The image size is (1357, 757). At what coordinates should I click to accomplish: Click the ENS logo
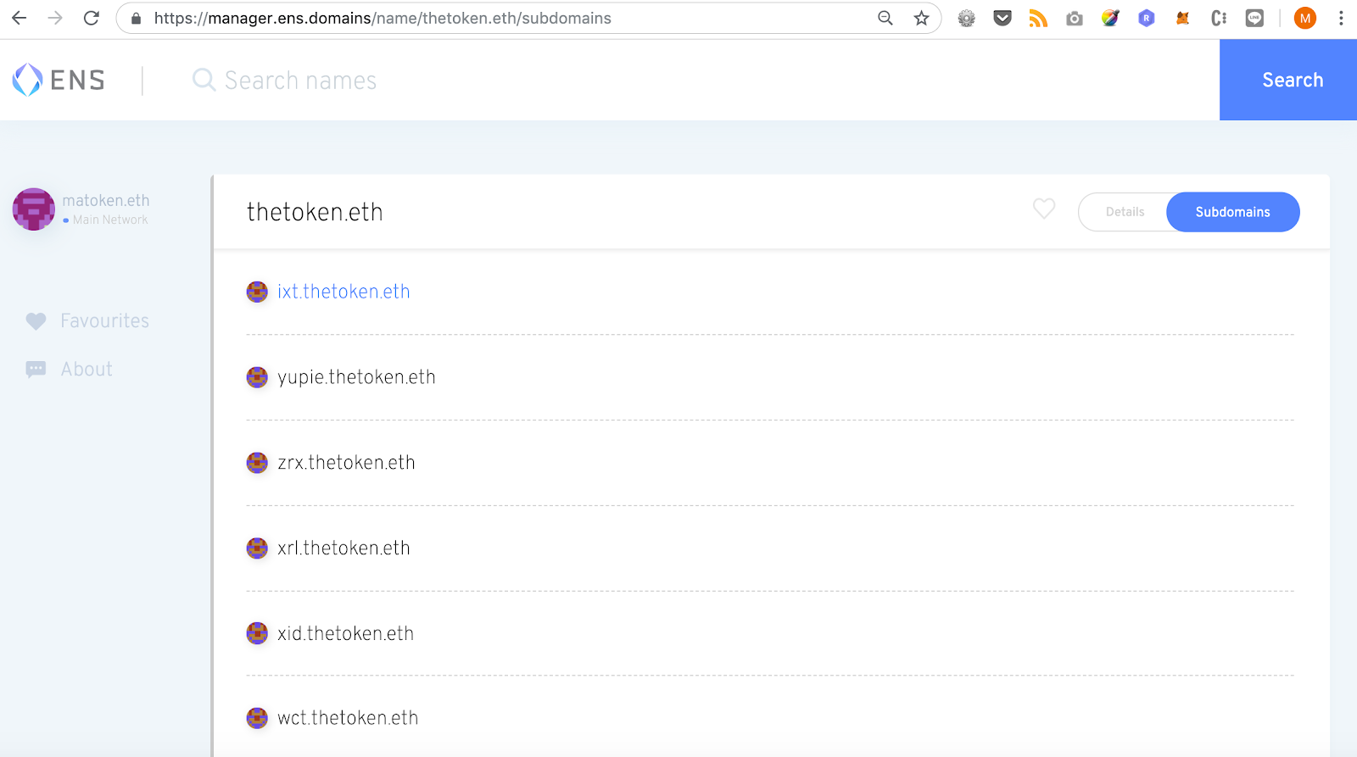[x=59, y=80]
